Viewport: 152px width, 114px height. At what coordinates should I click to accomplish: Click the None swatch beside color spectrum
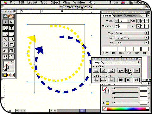tap(105, 109)
